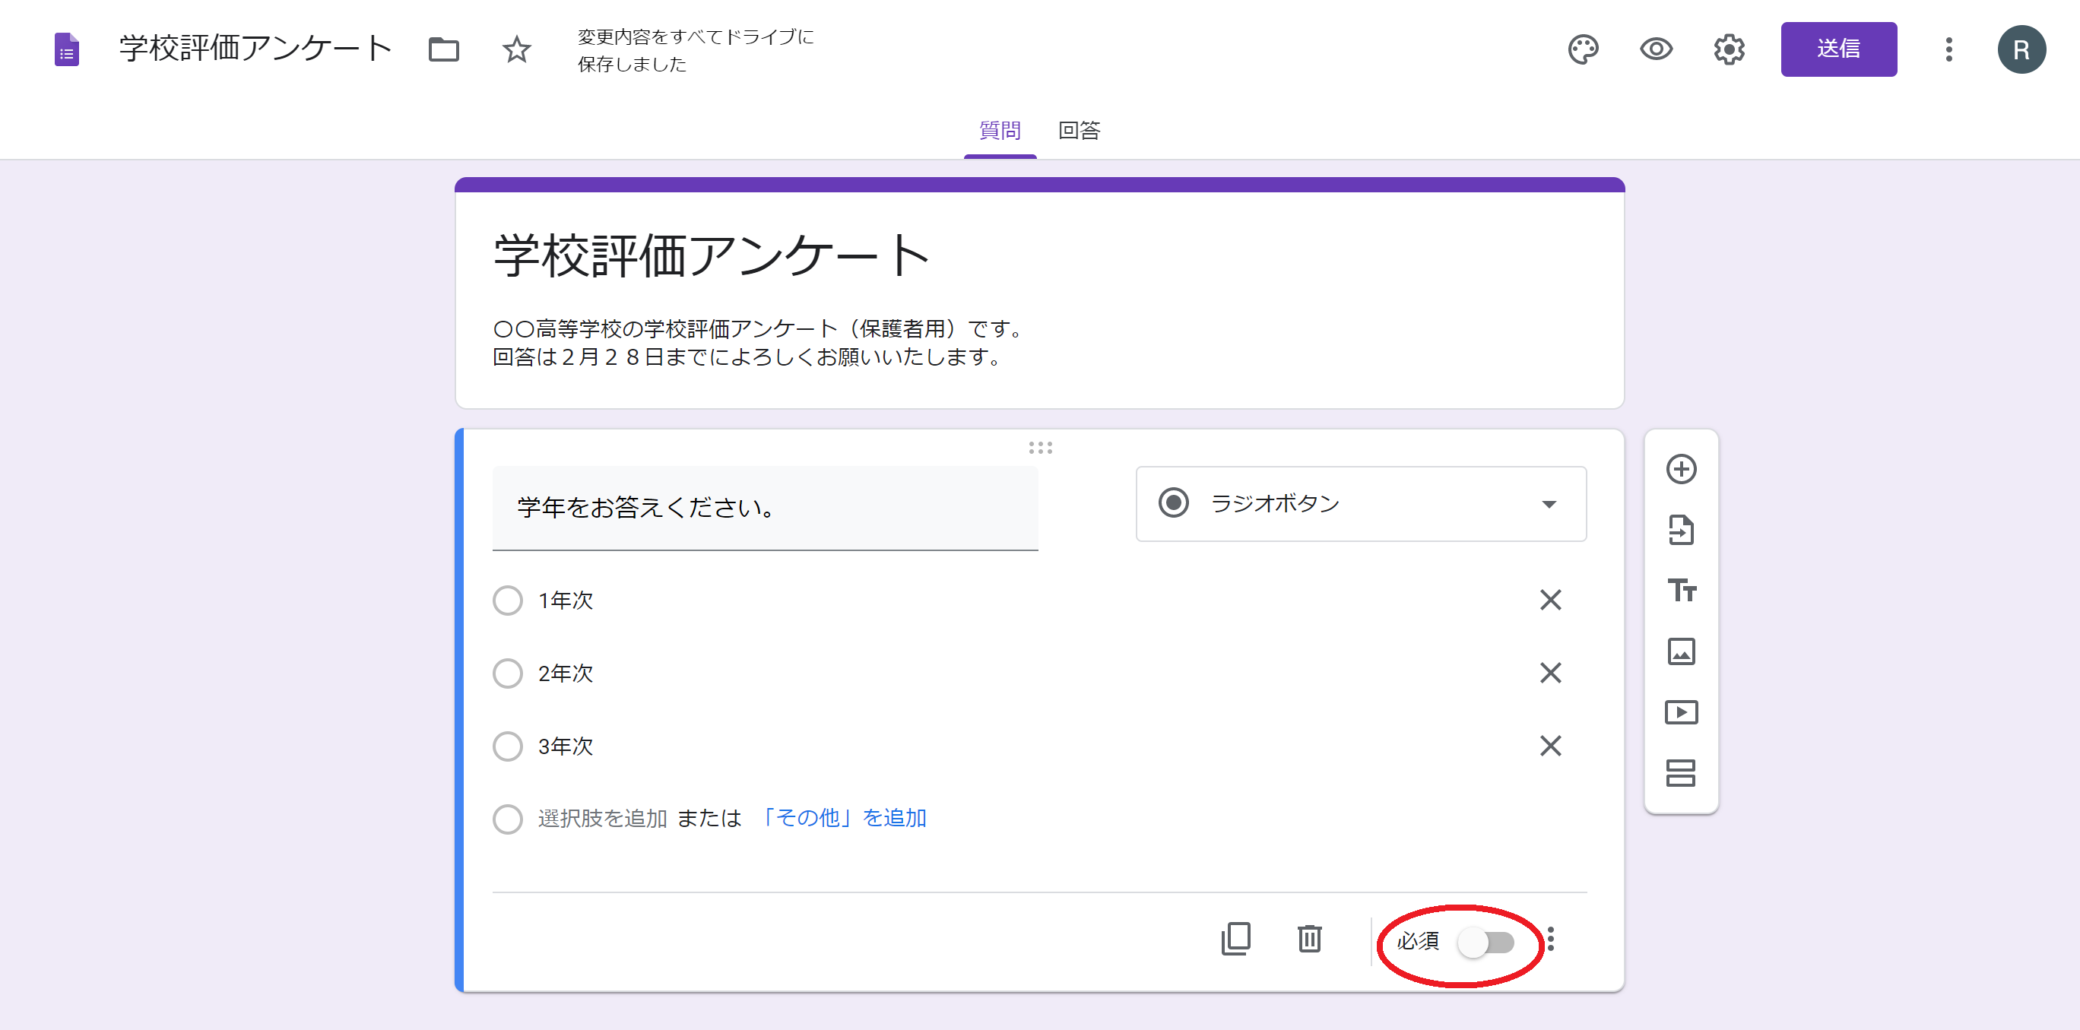2080x1030 pixels.
Task: Edit question text 学年をお答えください。
Action: click(765, 508)
